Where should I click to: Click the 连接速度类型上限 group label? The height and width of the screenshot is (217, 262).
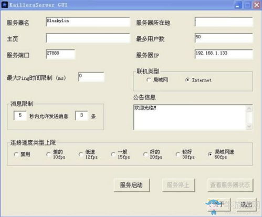[33, 142]
